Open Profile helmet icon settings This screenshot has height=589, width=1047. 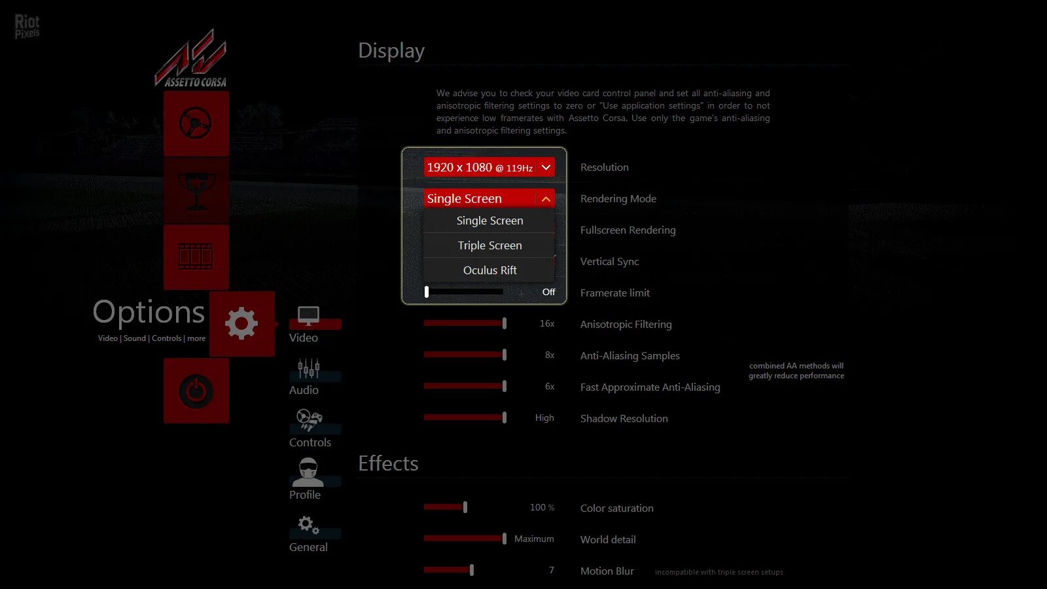pos(308,472)
